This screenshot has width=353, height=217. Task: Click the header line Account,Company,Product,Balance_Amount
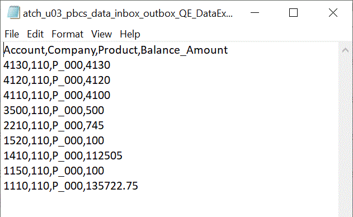coord(116,50)
